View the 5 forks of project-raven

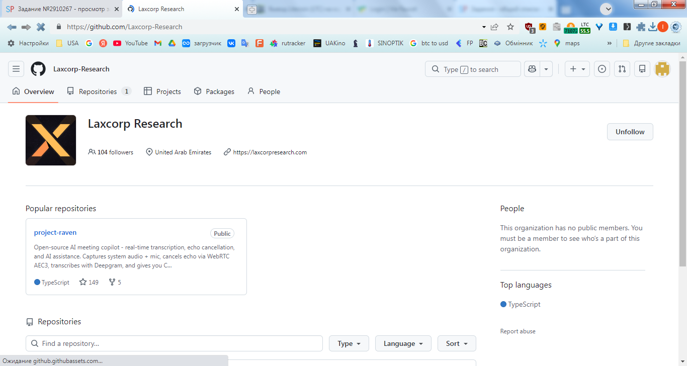pos(115,282)
